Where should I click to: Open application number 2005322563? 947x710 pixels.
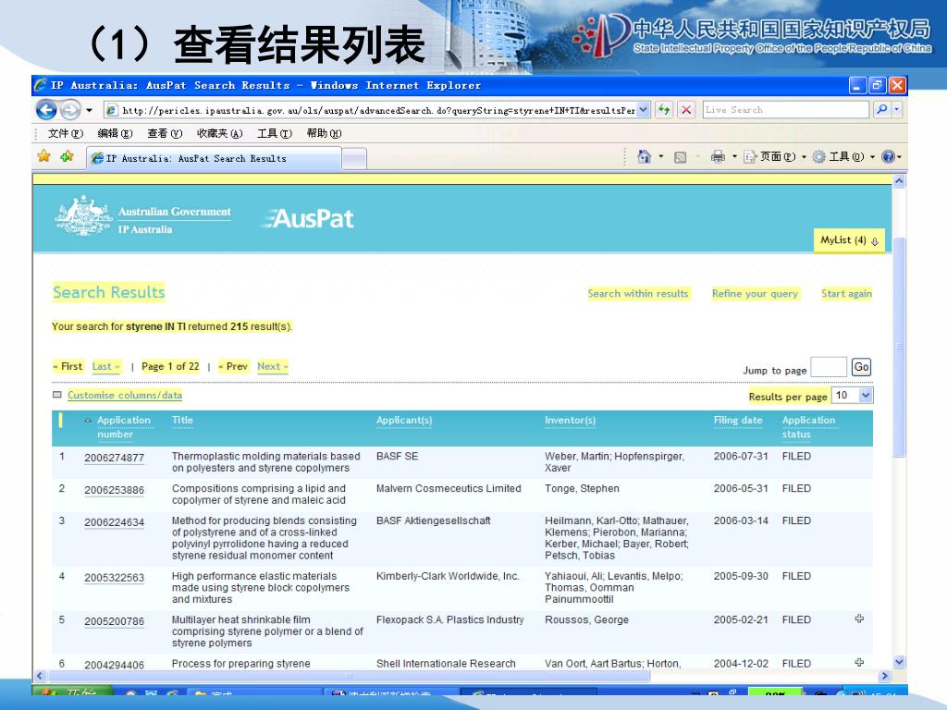click(x=114, y=578)
